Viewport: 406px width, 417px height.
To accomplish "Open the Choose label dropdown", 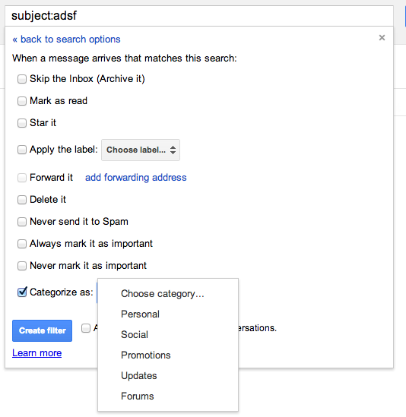I will point(141,150).
